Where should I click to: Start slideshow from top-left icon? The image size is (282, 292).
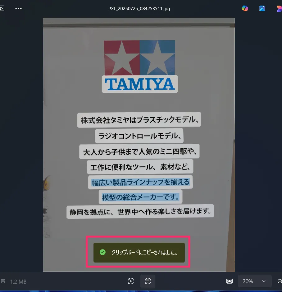coord(2,9)
